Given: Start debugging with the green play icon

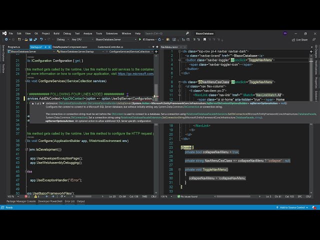Looking at the screenshot, I should [x=140, y=39].
